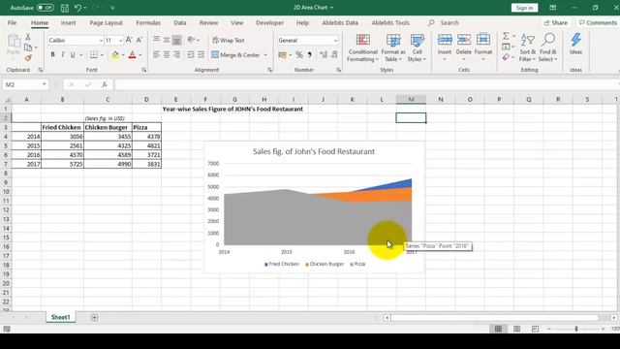Click the Increase Font Size icon
Viewport: 620px width, 349px height.
pos(129,40)
